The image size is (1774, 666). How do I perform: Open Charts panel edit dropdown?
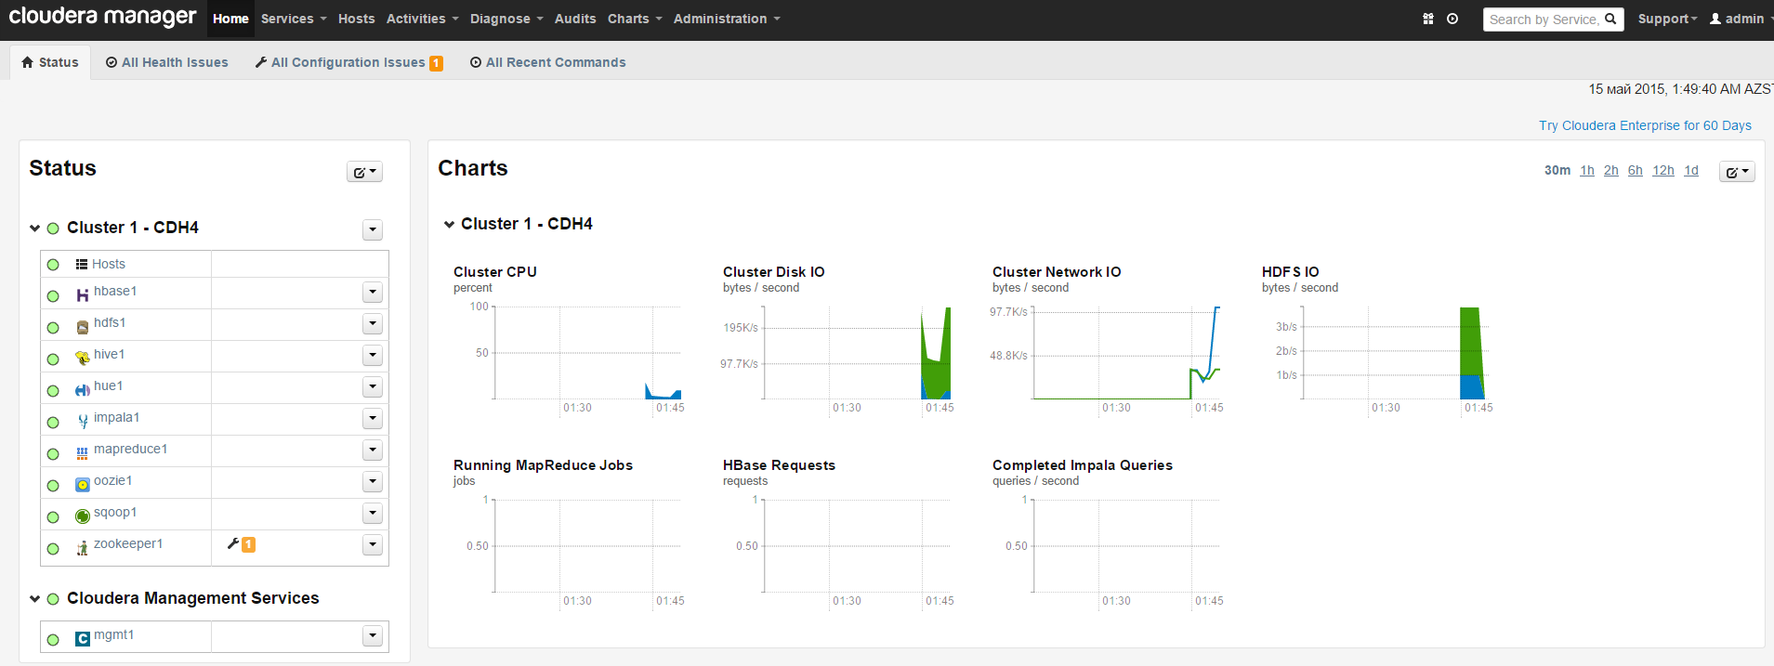[1737, 172]
